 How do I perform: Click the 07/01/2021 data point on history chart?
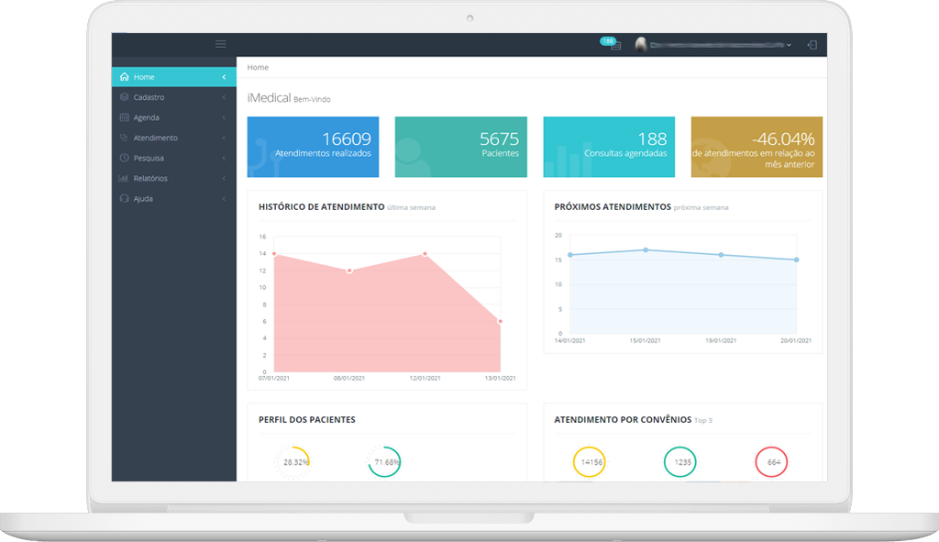point(274,254)
